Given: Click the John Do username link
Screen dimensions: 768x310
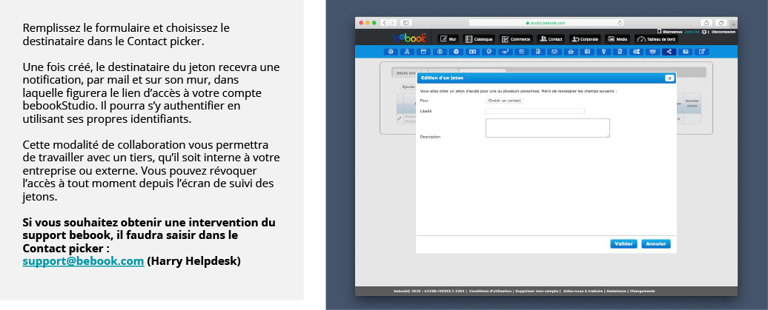Looking at the screenshot, I should pyautogui.click(x=692, y=32).
